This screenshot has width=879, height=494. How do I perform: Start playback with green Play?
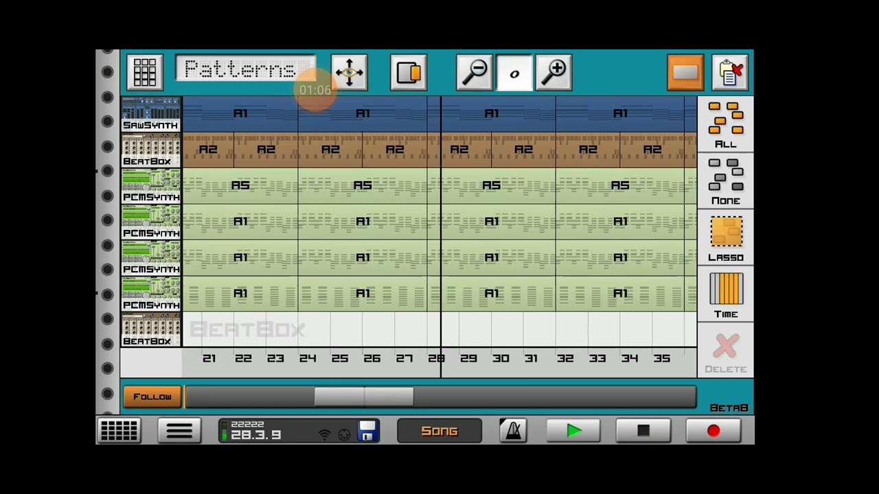[573, 431]
